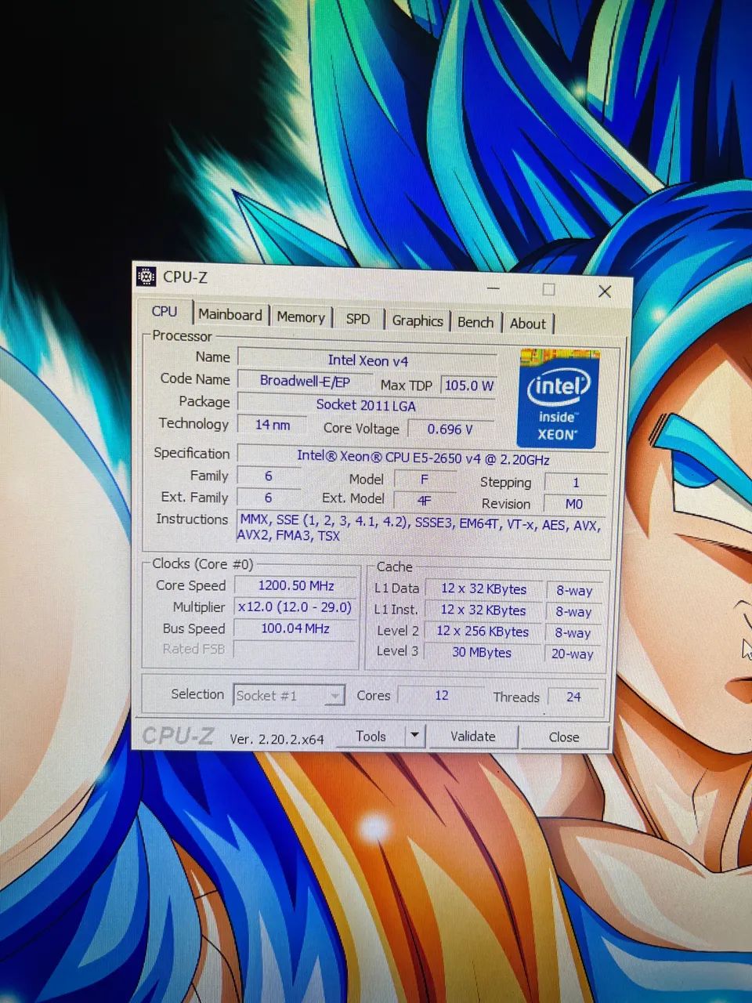The image size is (752, 1003).
Task: Click the Ext. Model value 4F
Action: [425, 501]
